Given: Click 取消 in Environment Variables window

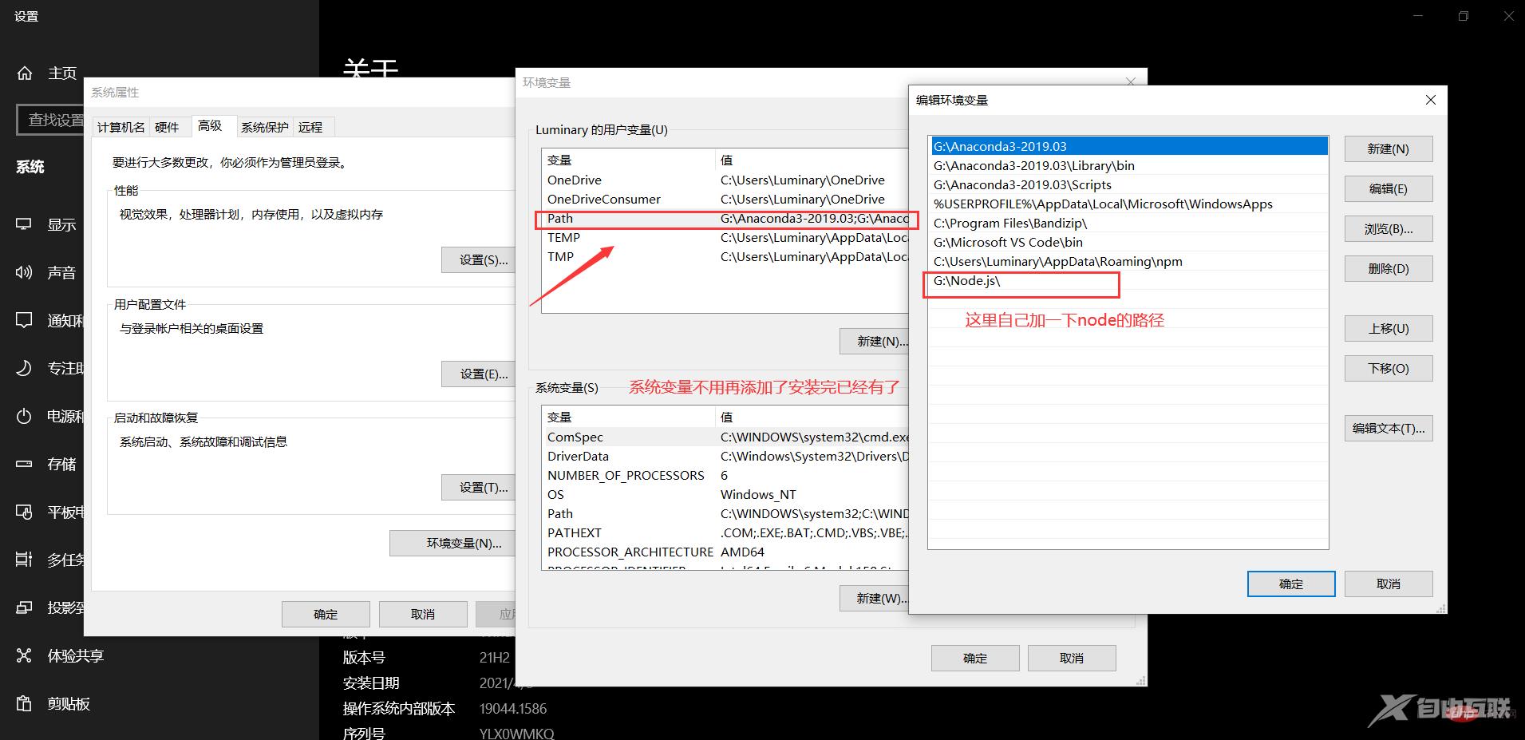Looking at the screenshot, I should point(1072,658).
